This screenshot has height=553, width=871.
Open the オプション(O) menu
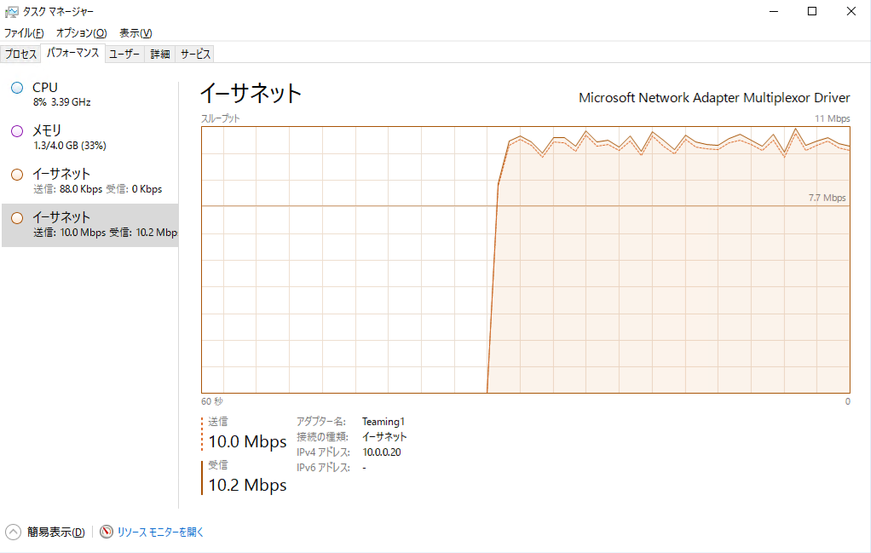tap(81, 33)
